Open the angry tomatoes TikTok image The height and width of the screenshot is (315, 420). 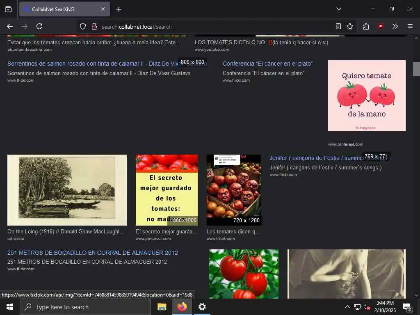coord(233,190)
